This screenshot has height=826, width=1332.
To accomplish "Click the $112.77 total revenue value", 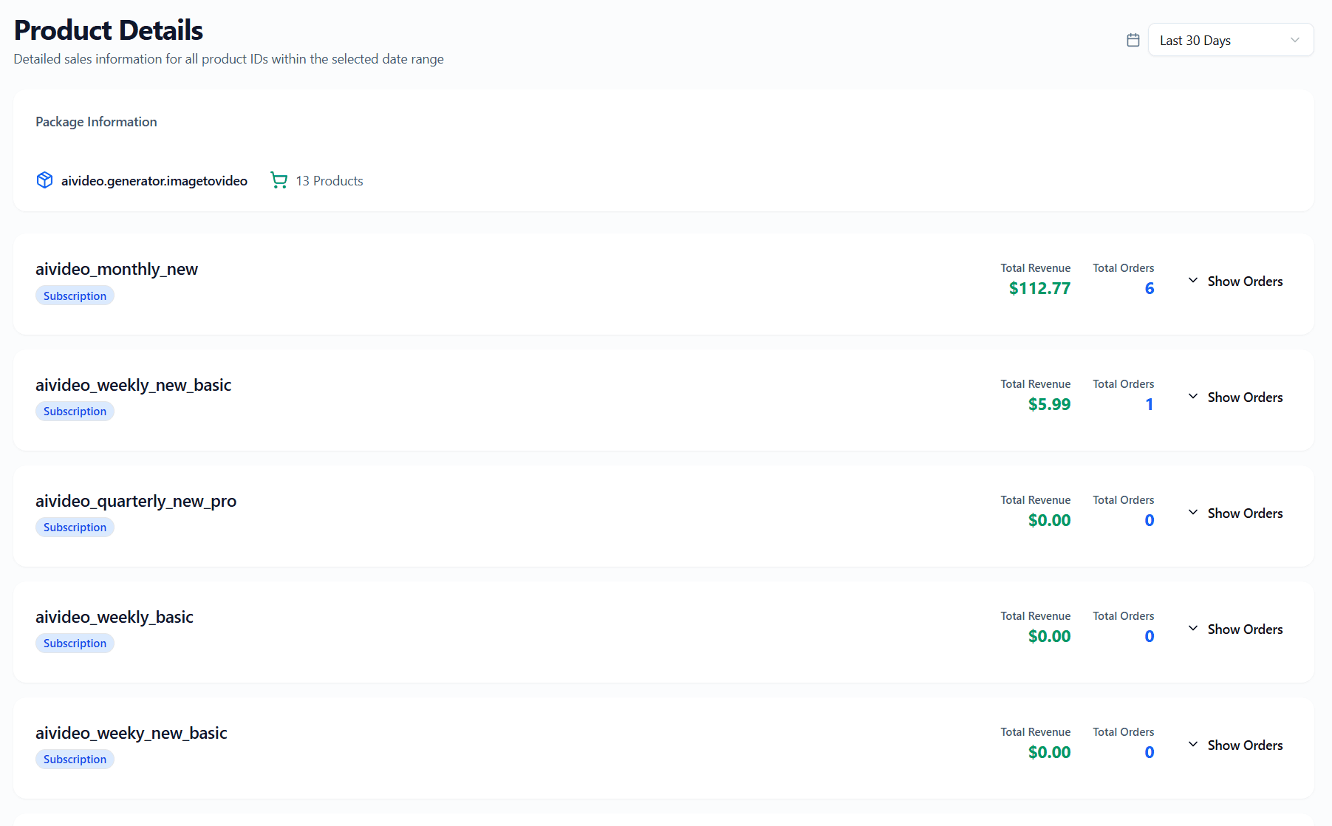I will click(x=1039, y=289).
